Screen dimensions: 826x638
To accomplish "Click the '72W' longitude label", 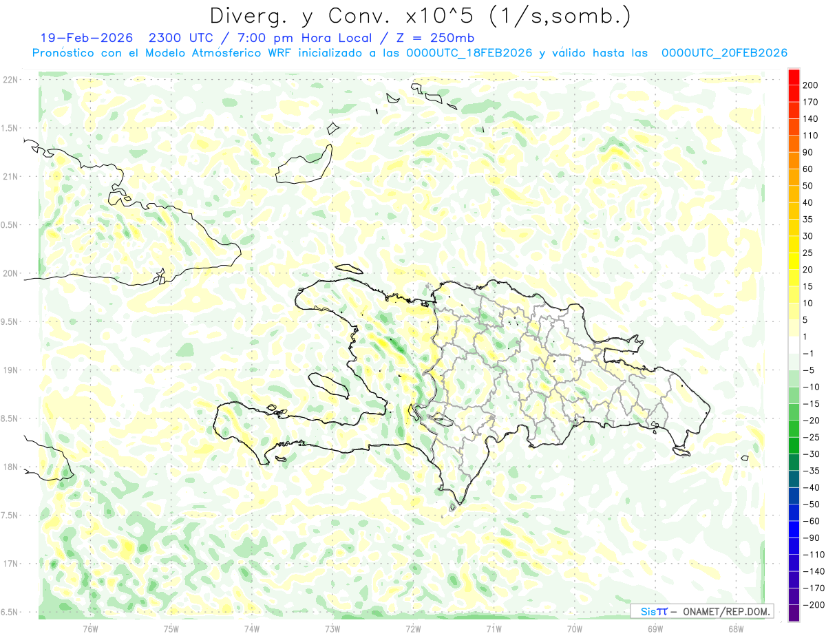I will pos(413,629).
